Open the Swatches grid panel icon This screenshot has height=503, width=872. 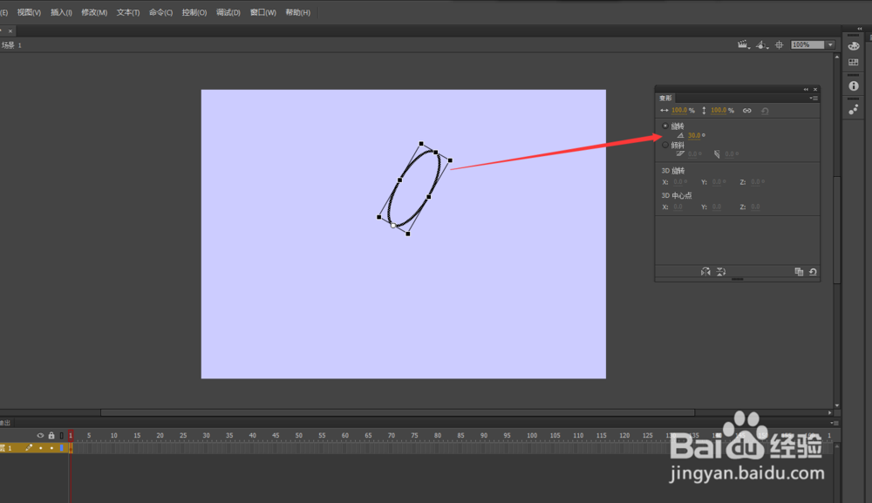(854, 62)
